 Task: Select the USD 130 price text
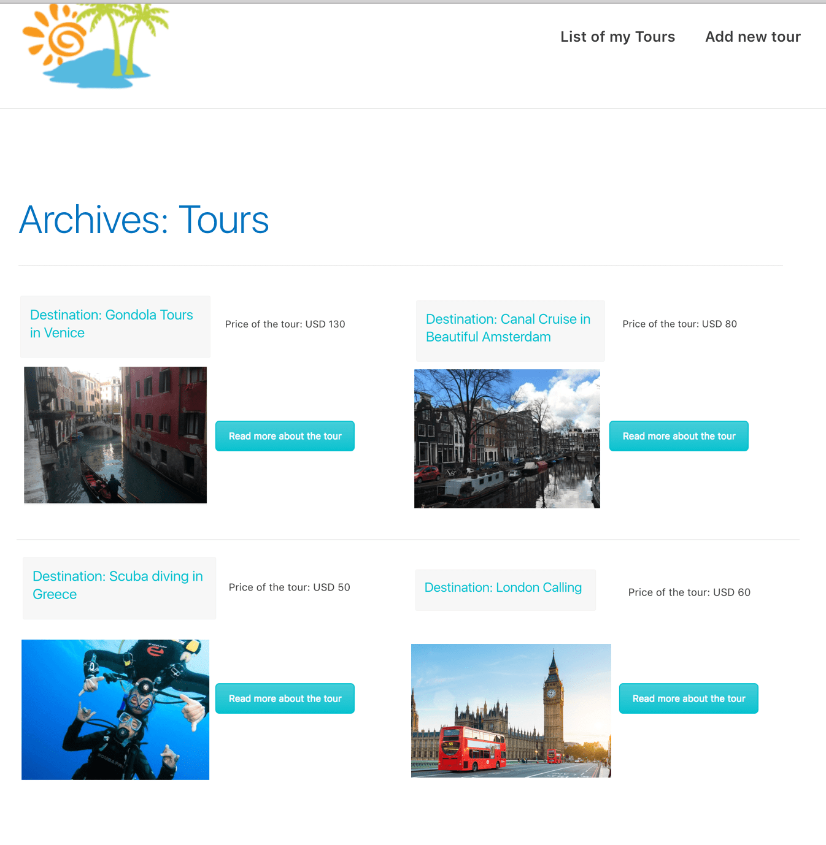(285, 324)
